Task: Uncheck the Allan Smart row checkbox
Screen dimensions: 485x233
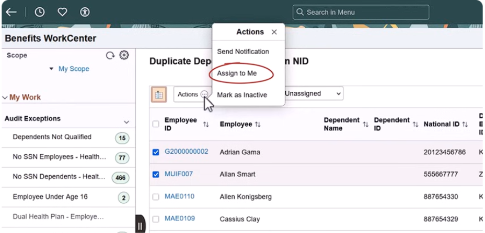Action: (x=156, y=175)
